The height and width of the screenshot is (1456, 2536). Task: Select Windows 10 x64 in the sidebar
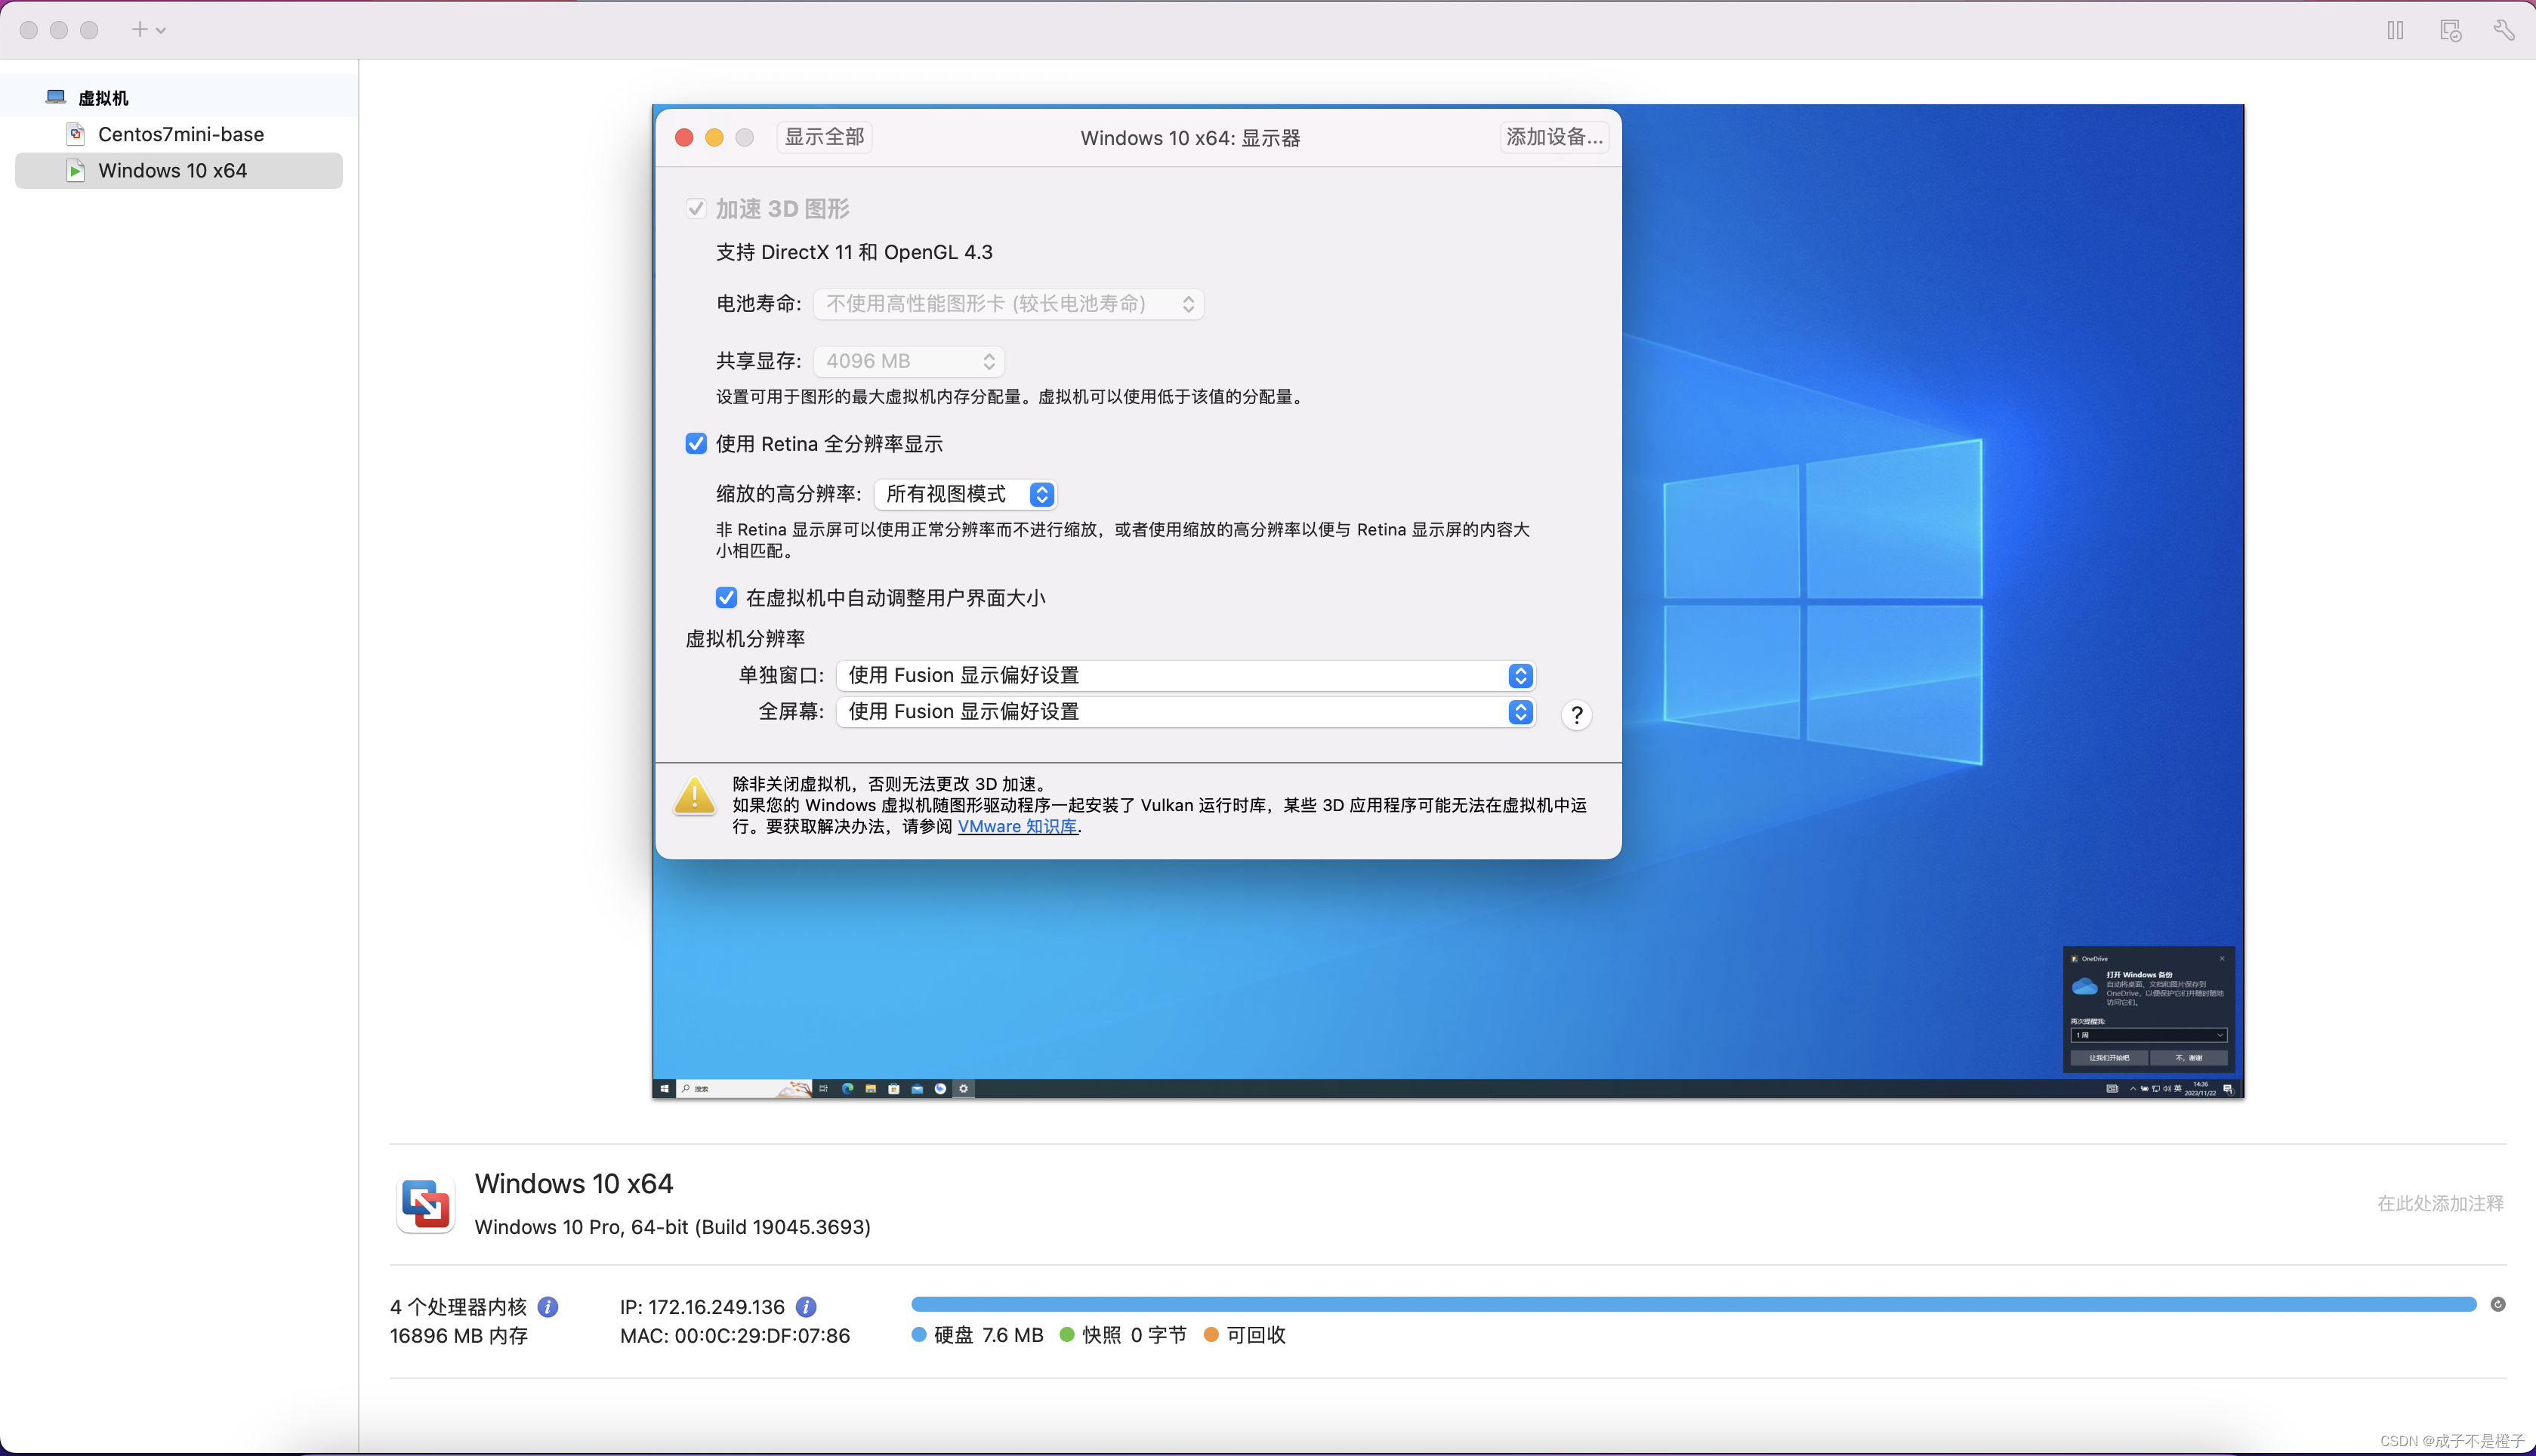pos(172,171)
